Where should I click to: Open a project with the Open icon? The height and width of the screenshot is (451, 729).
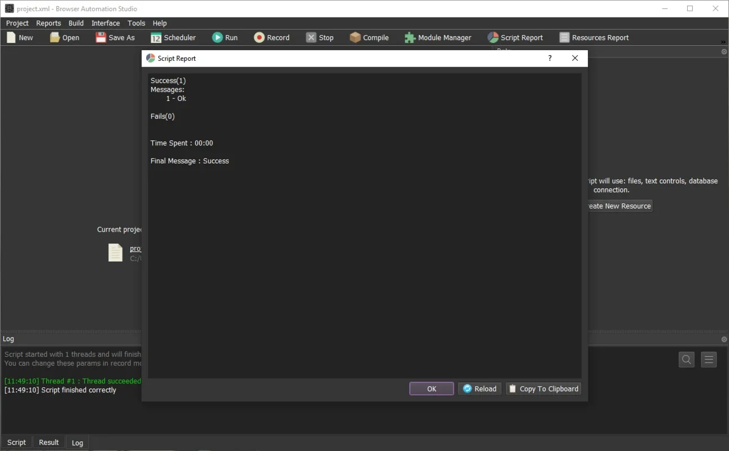55,37
